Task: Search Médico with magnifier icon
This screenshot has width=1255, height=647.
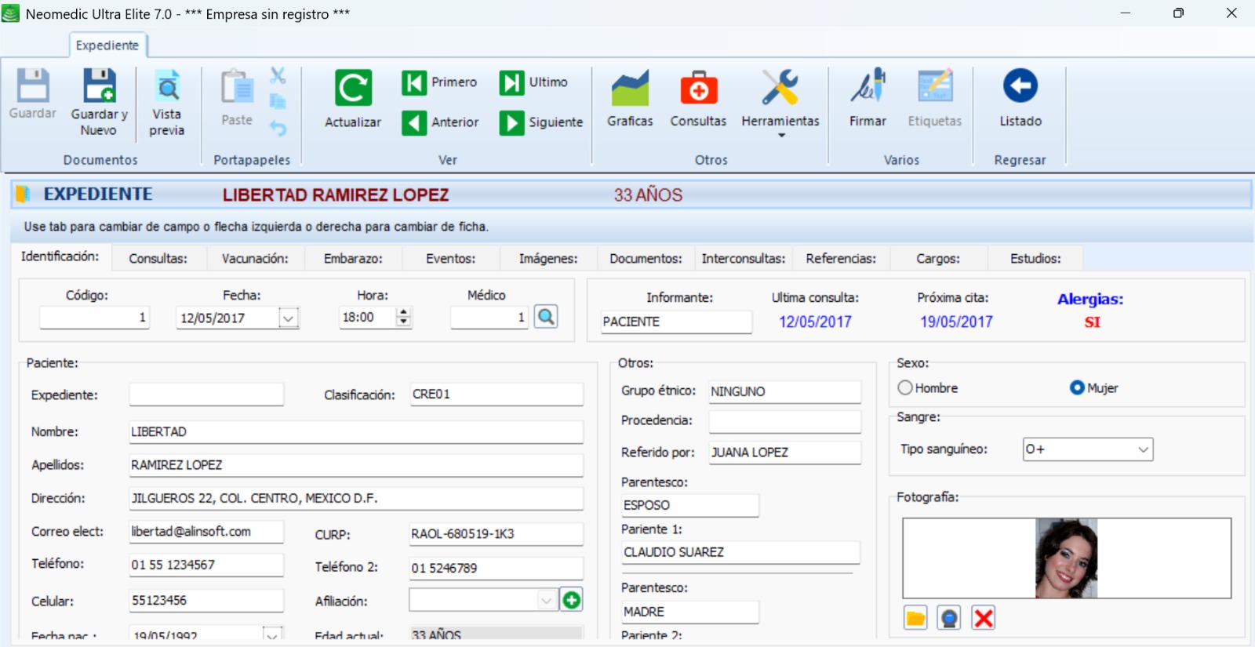Action: pos(546,317)
